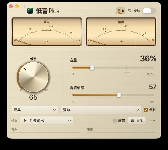
Task: Open the 系统输出 device dropdown
Action: (46, 121)
